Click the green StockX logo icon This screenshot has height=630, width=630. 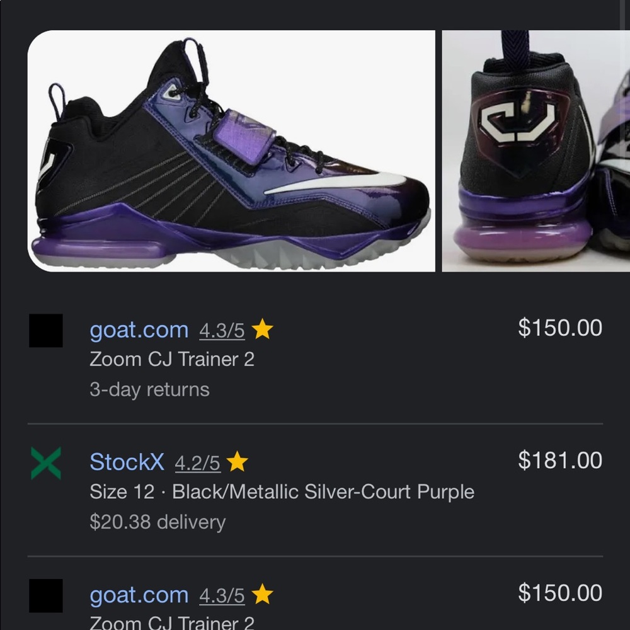click(46, 463)
